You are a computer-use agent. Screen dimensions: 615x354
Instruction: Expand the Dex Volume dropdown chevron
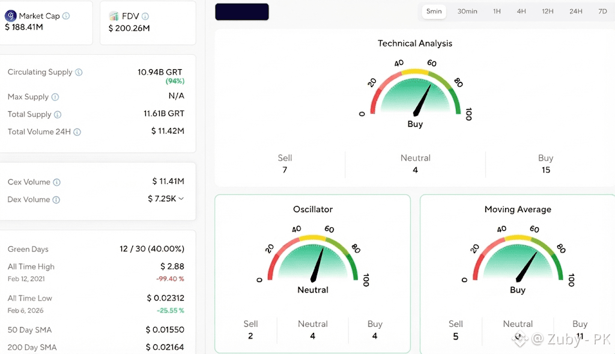click(181, 198)
